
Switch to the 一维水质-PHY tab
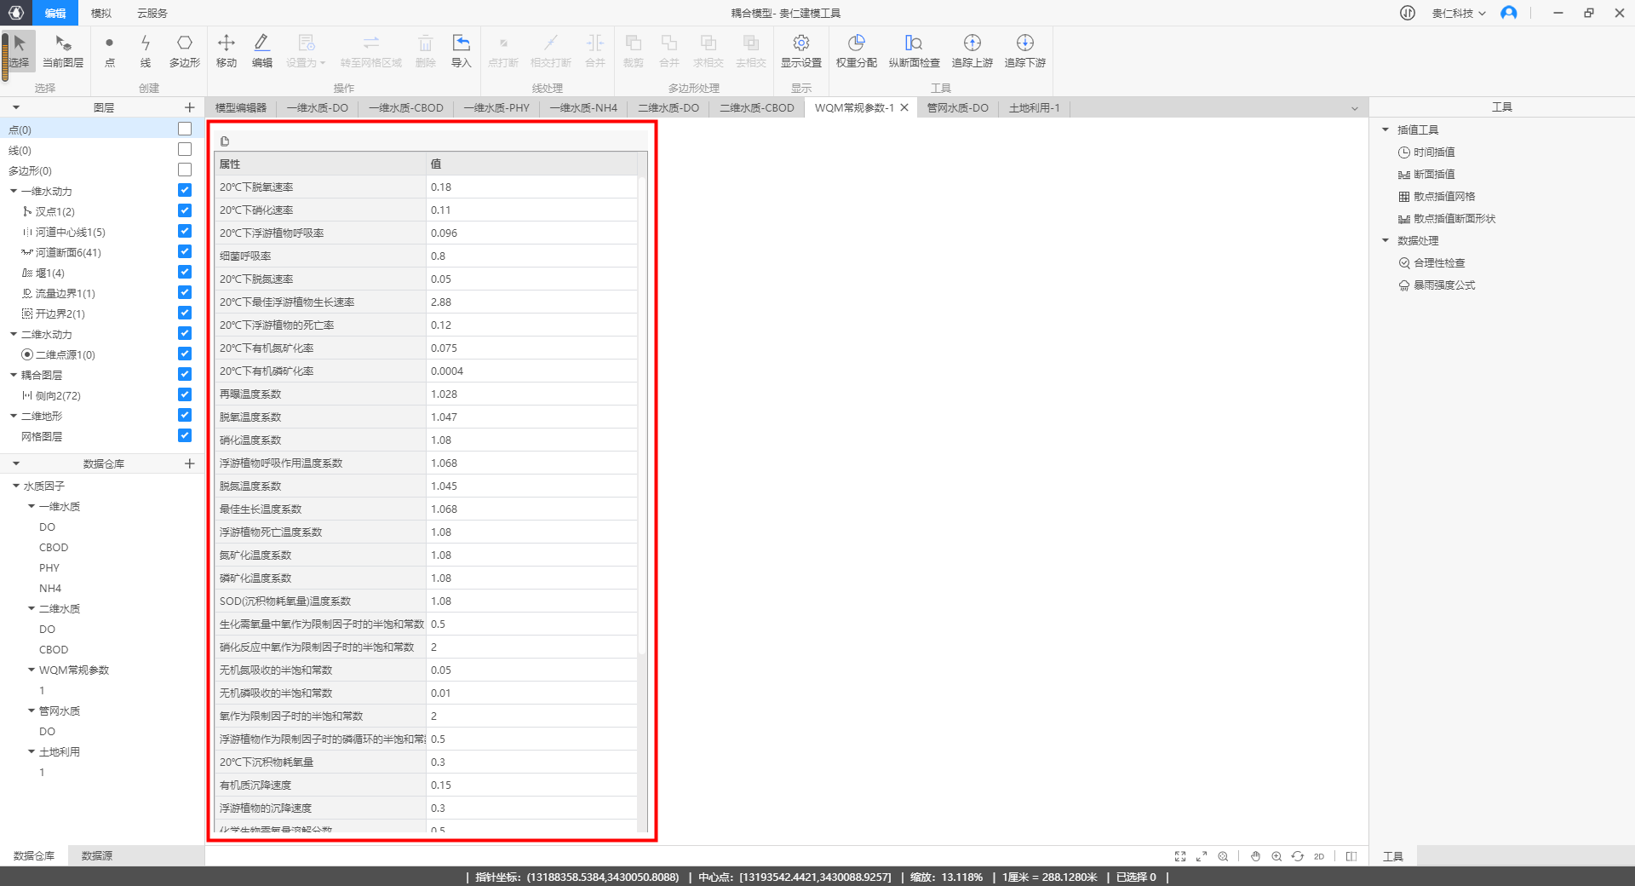(496, 108)
